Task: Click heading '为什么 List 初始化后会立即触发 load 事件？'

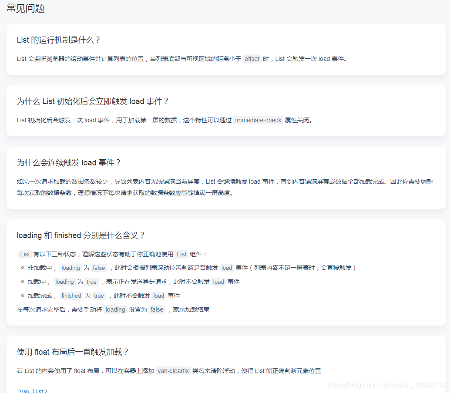Action: point(92,101)
